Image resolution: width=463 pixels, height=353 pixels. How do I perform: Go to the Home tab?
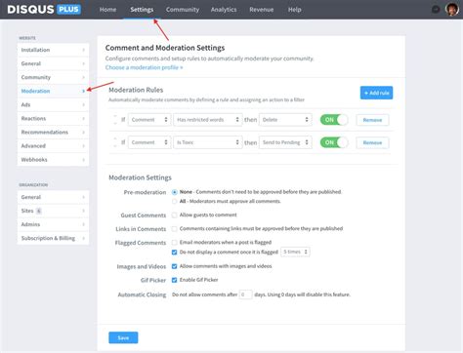[107, 10]
